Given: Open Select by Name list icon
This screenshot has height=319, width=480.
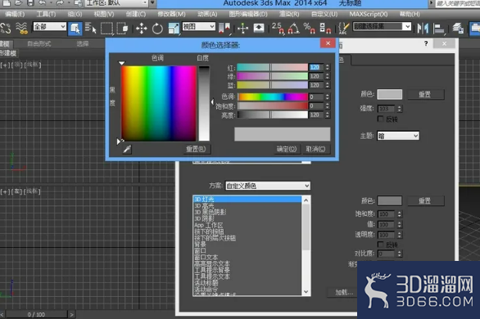Looking at the screenshot, I should coord(91,28).
